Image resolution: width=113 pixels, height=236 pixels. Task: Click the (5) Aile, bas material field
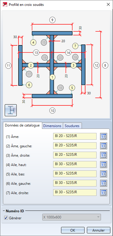click(75, 174)
